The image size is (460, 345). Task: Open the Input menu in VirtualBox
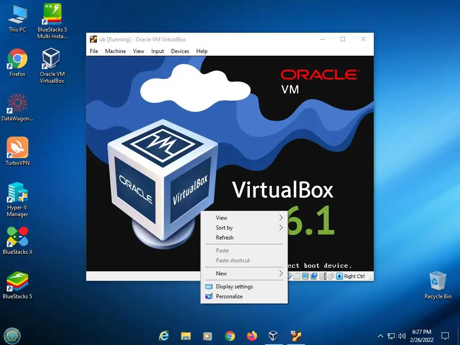(x=158, y=51)
